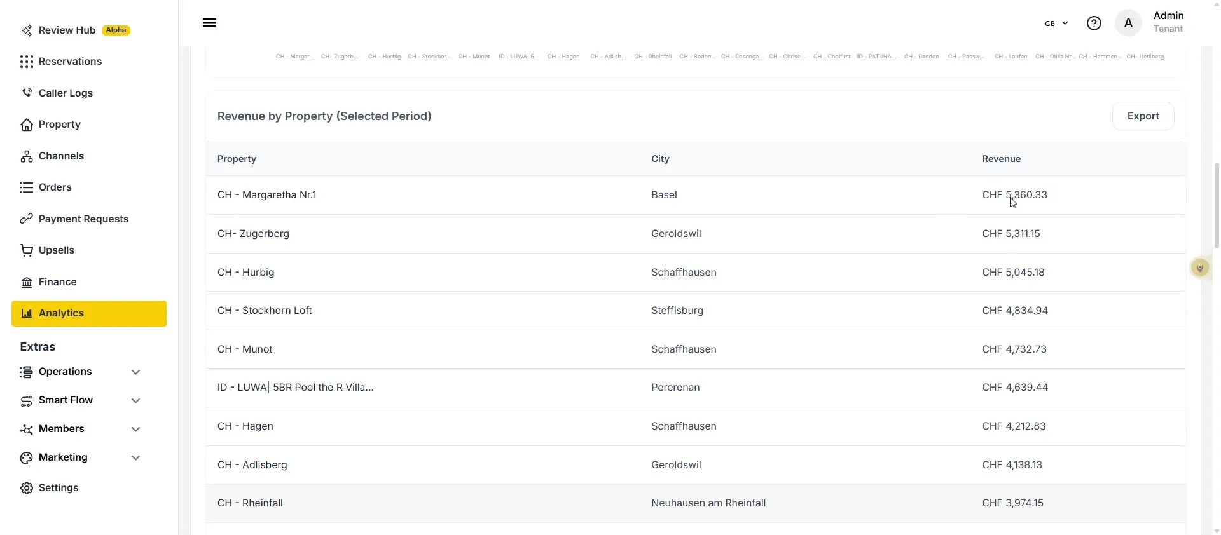Expand the Operations section chevron
Screen dimensions: 1221x535
coord(135,372)
